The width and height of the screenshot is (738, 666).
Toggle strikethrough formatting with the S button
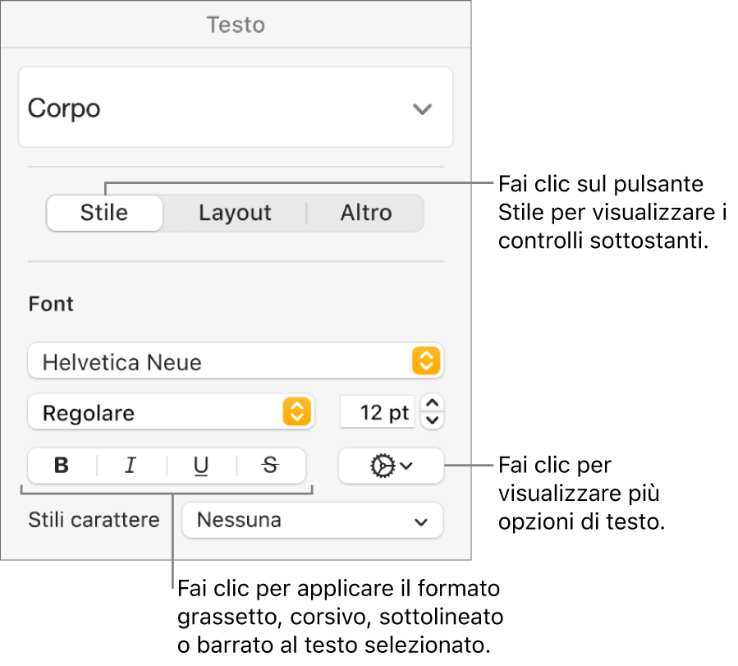tap(271, 466)
